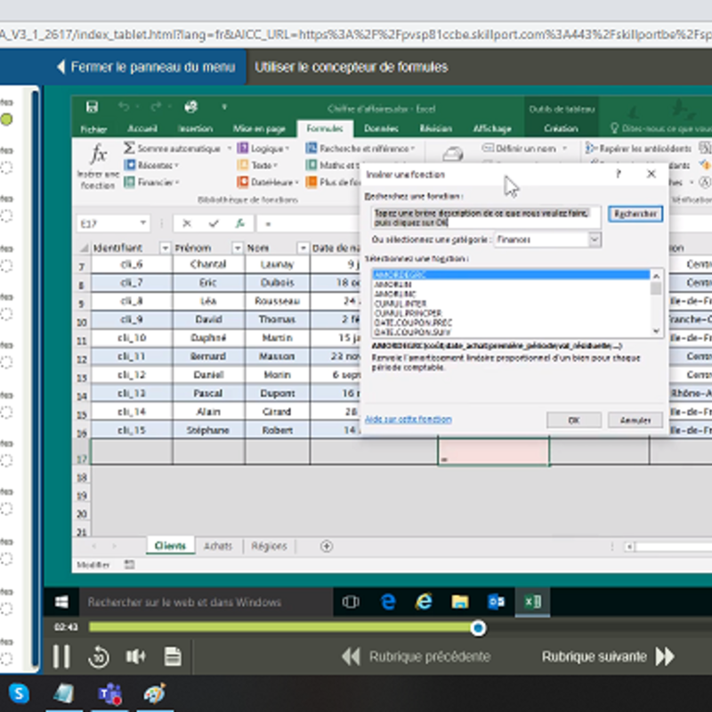Image resolution: width=712 pixels, height=712 pixels.
Task: Open Aide sur cette fonction link
Action: click(x=409, y=419)
